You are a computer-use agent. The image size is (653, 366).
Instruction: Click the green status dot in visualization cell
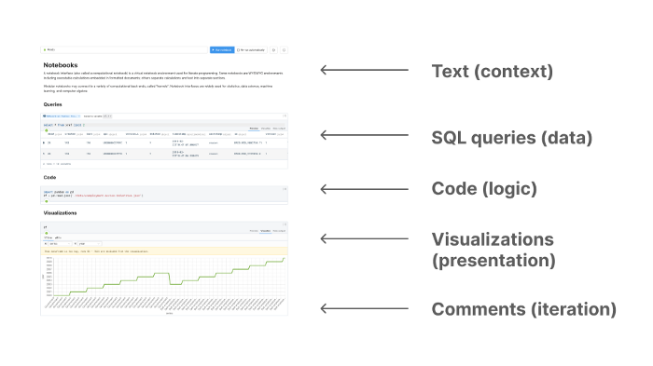pos(47,233)
